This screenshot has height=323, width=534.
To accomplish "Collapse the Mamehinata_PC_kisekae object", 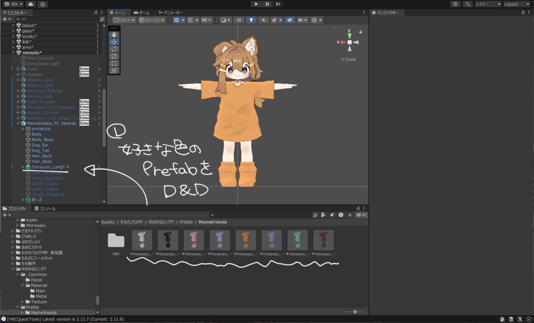I will 18,123.
